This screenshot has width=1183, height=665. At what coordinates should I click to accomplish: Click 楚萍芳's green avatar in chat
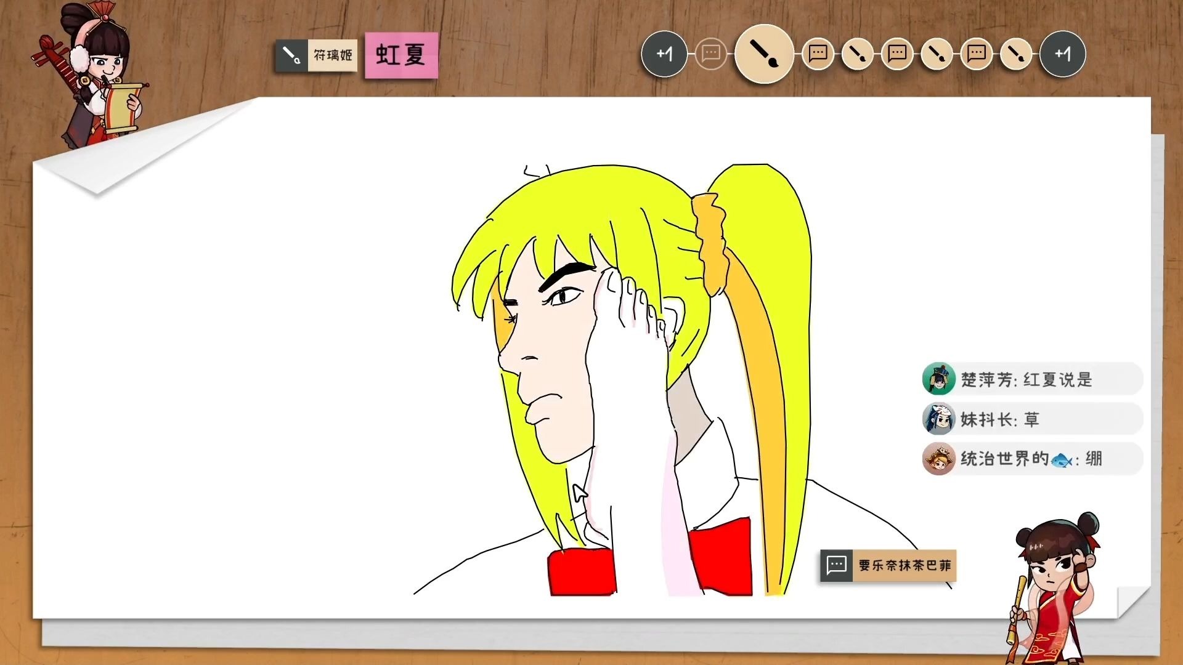point(938,379)
